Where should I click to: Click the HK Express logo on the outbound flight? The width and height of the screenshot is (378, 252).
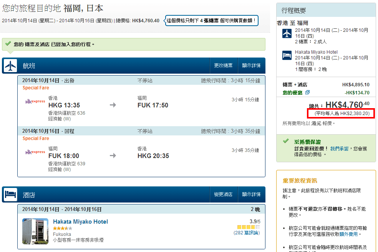pos(35,102)
